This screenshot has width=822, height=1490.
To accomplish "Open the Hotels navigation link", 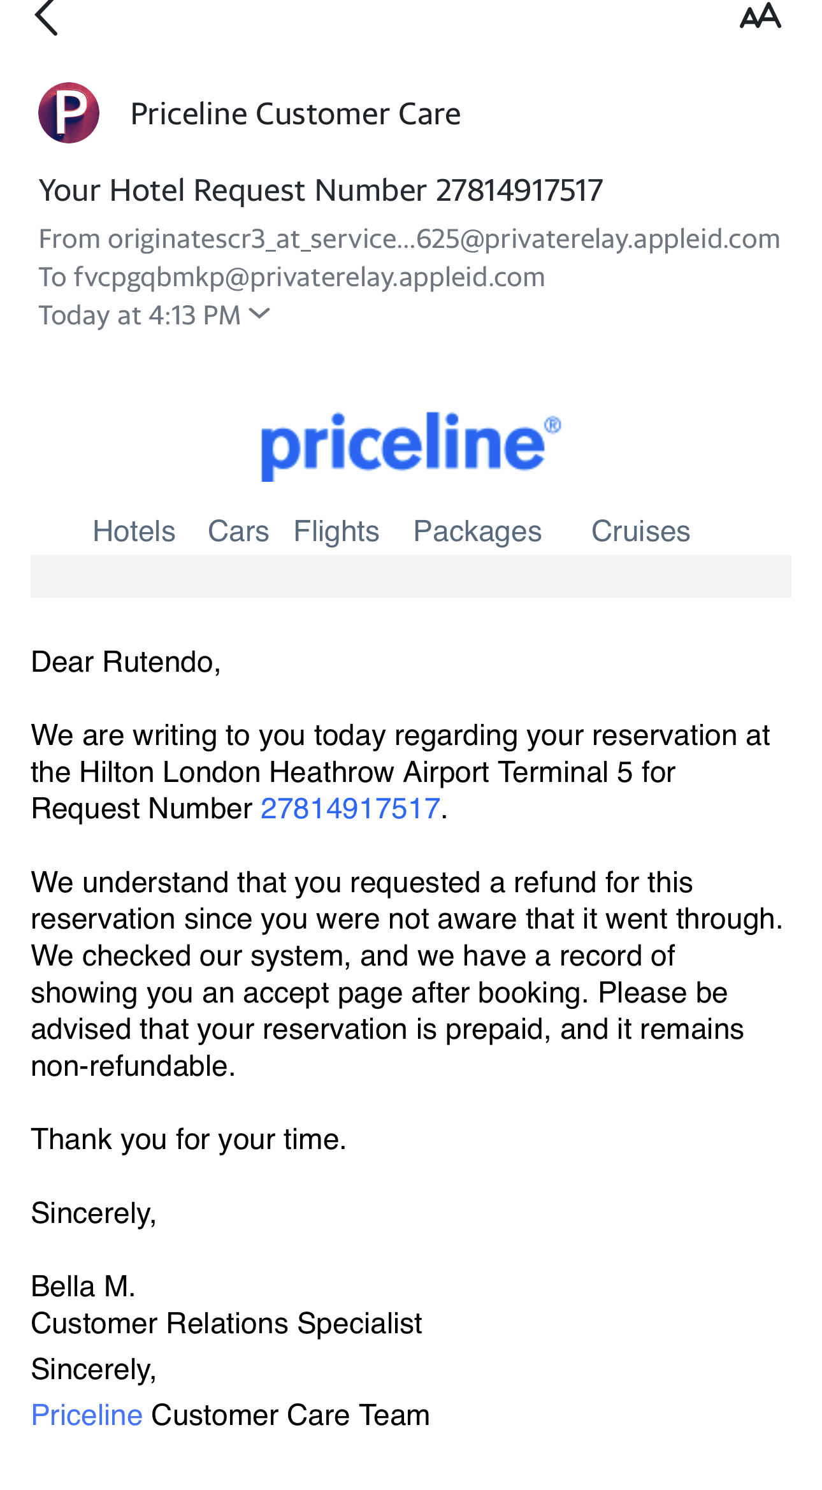I will pyautogui.click(x=134, y=531).
